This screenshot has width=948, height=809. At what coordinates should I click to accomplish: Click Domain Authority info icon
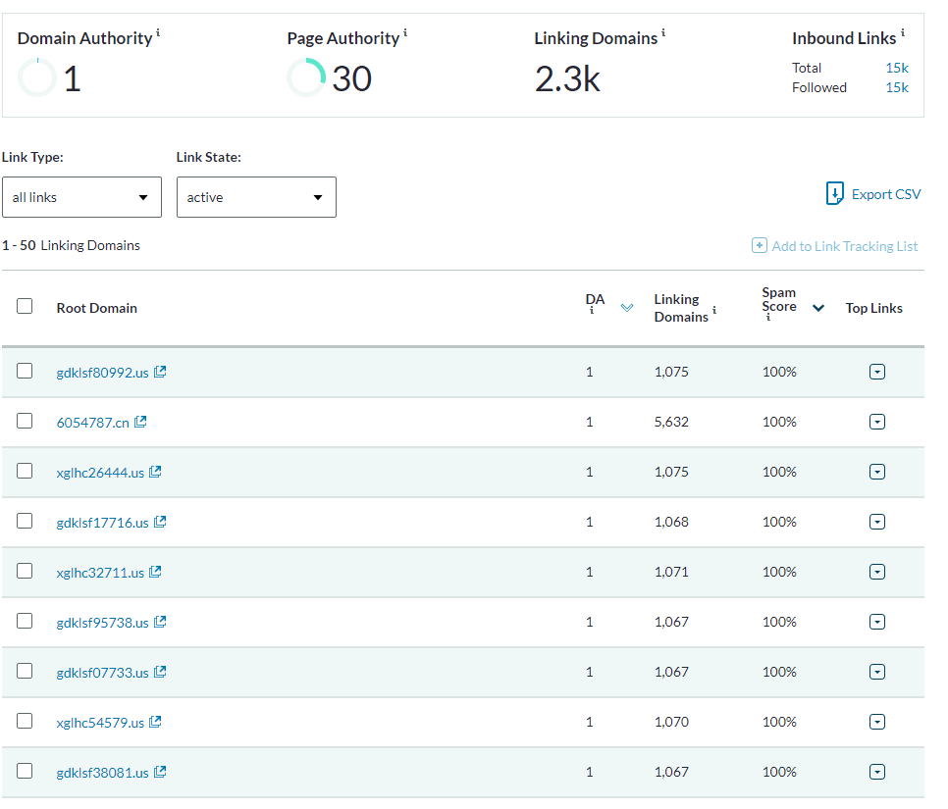point(158,32)
